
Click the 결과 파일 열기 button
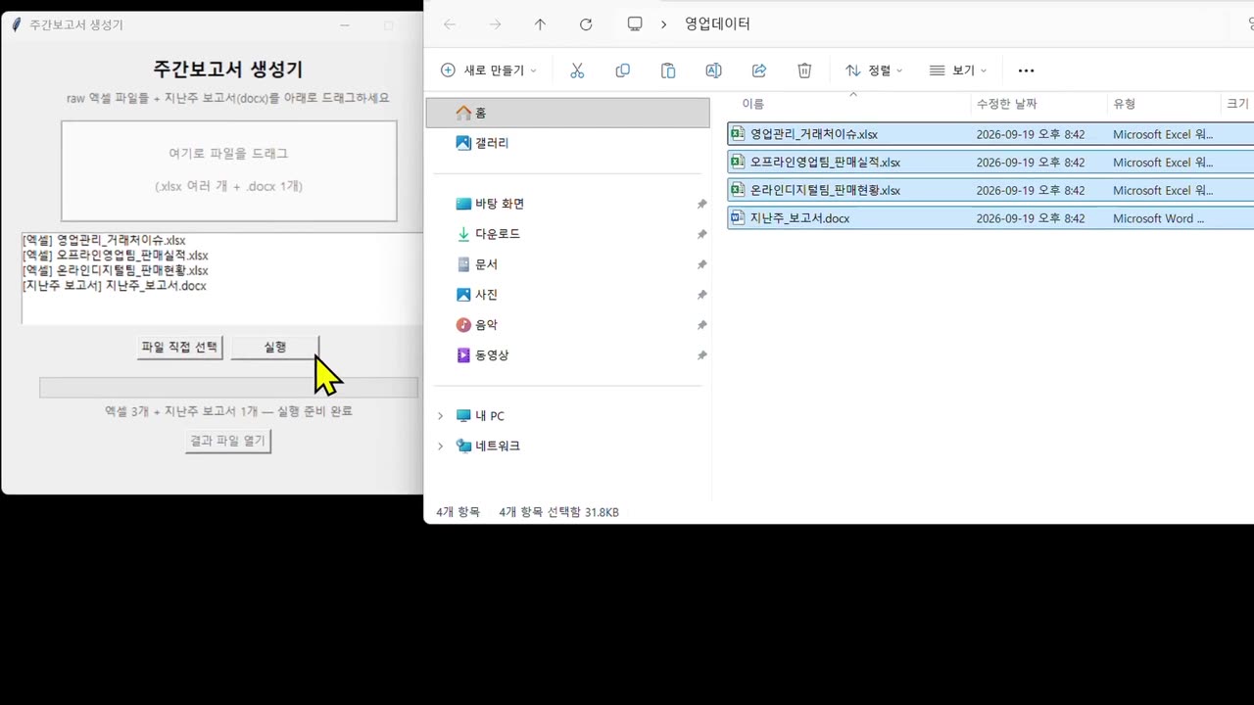click(x=228, y=441)
